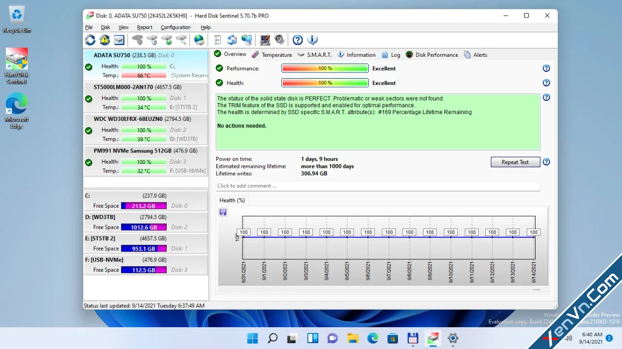Click the question mark toolbar icon
This screenshot has height=349, width=622.
click(297, 40)
